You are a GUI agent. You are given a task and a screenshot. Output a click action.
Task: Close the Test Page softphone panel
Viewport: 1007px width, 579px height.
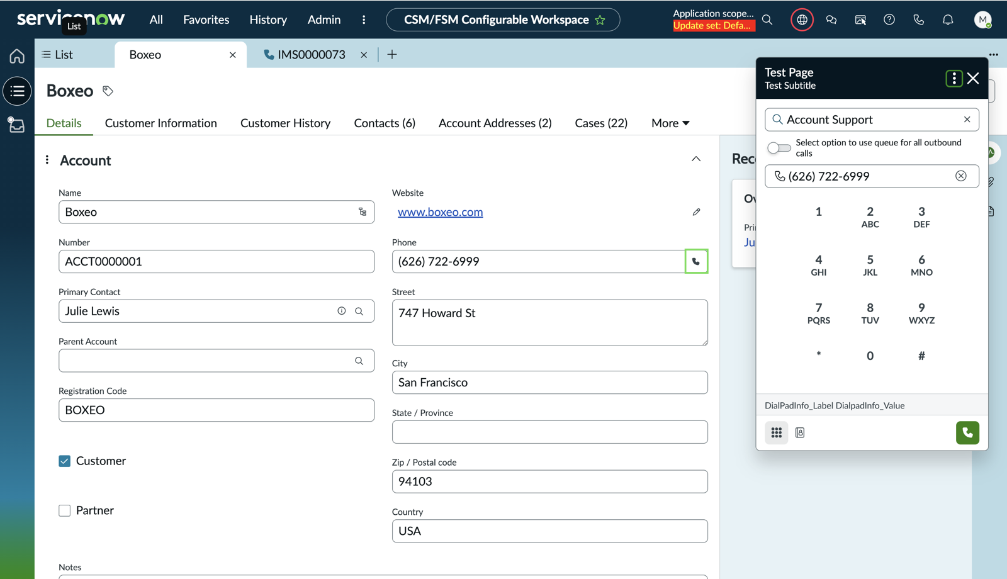[974, 79]
